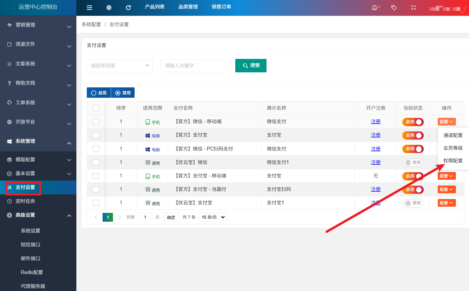The image size is (469, 291).
Task: Click 注册 link for 微信 - 移动端
Action: tap(376, 122)
